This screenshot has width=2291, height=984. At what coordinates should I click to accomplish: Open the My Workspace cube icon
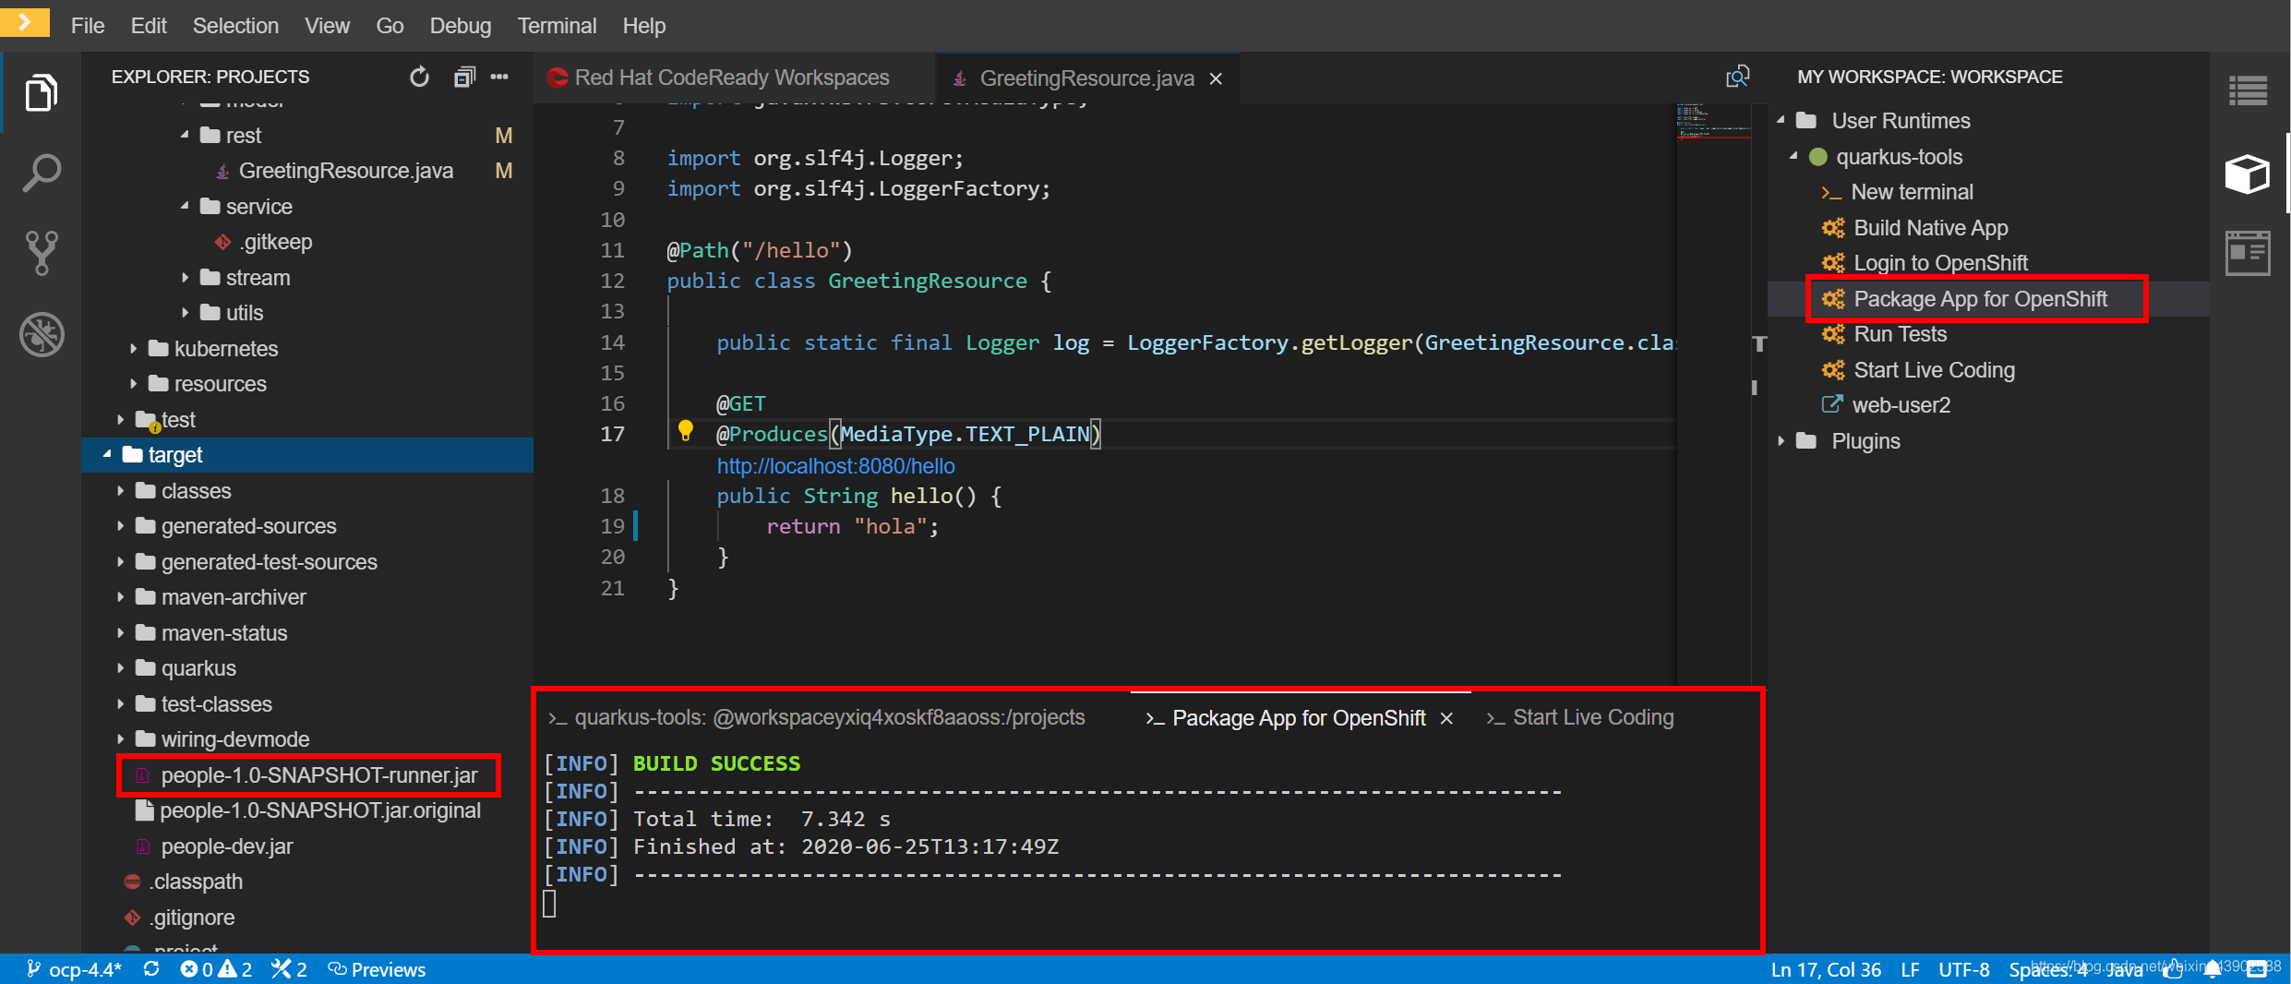[2247, 174]
